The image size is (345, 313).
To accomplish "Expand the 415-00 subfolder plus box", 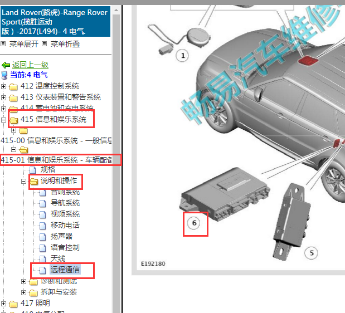I will 13,130.
